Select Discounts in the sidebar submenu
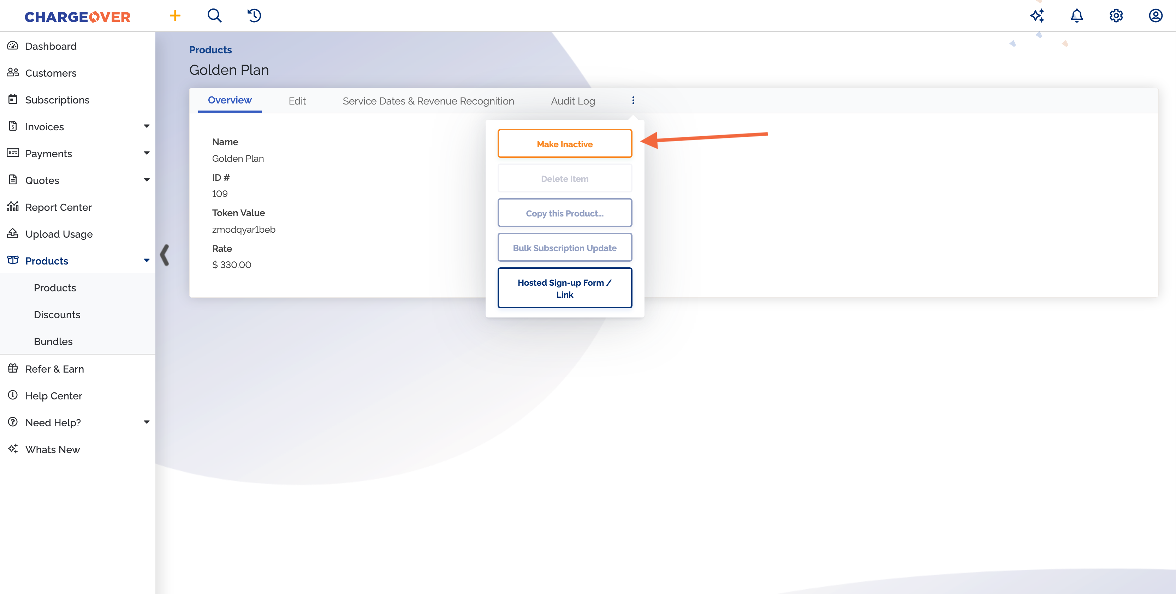 tap(57, 315)
